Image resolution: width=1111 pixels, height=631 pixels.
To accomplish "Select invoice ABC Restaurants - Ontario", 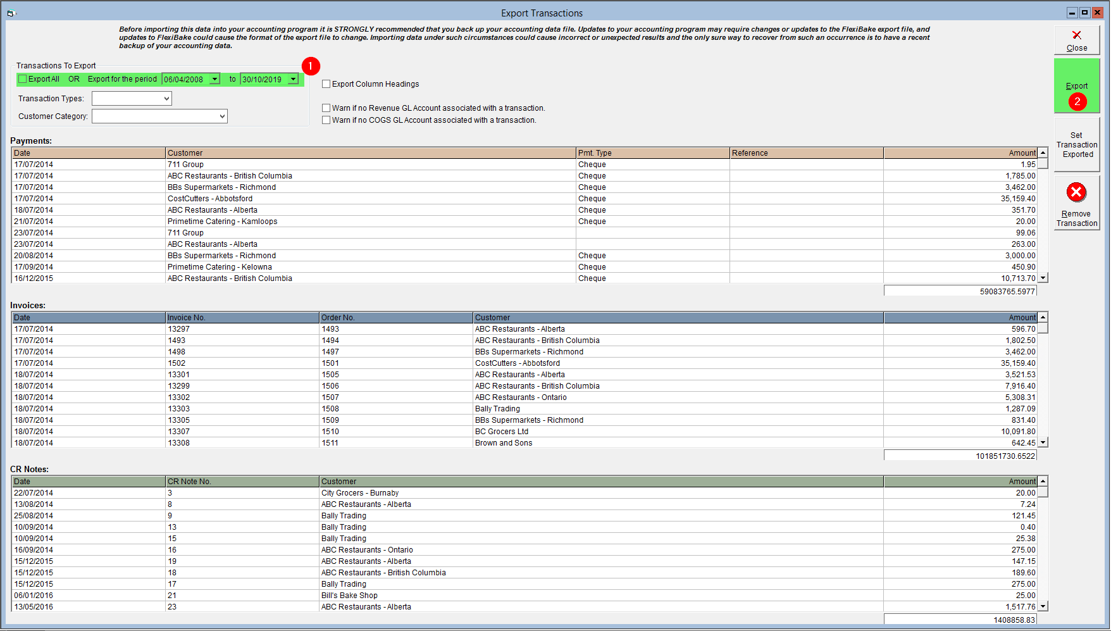I will [x=524, y=397].
